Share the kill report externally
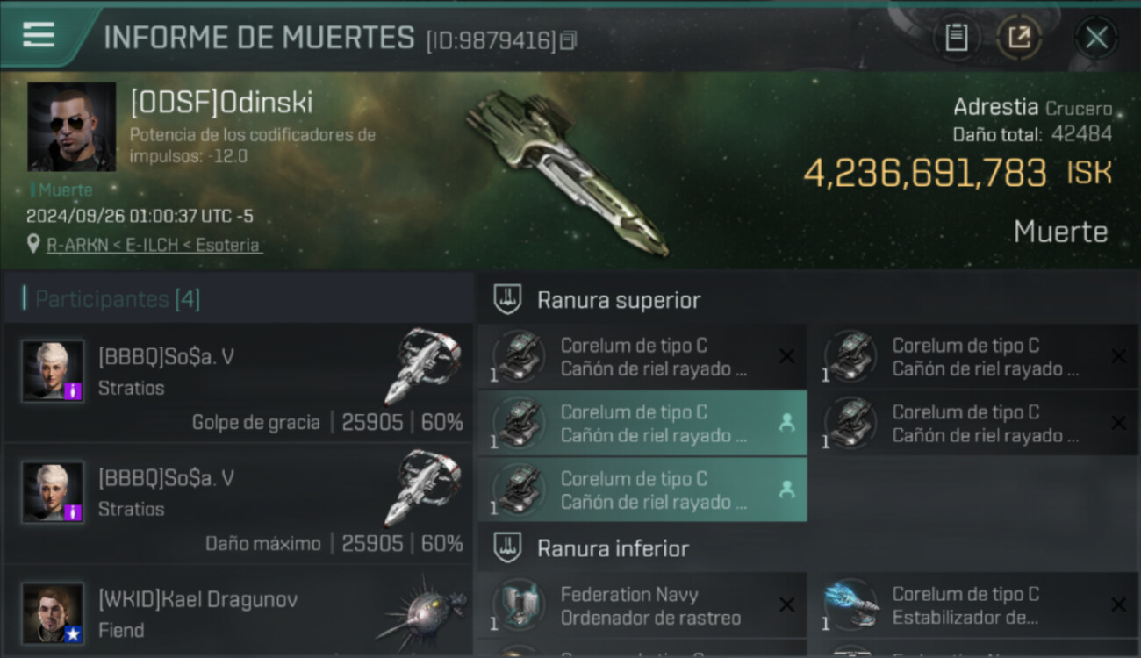Image resolution: width=1141 pixels, height=658 pixels. 1019,38
